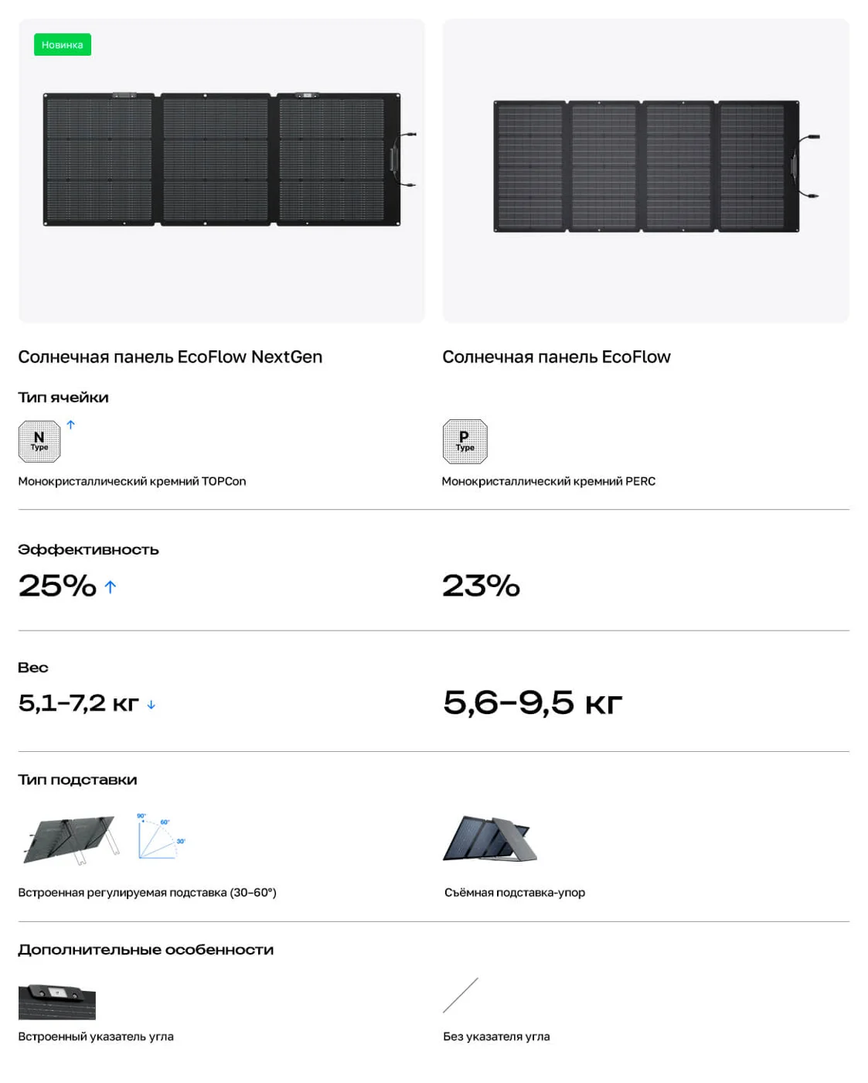
Task: Click the Встроенный указатель угла label
Action: click(x=96, y=1037)
